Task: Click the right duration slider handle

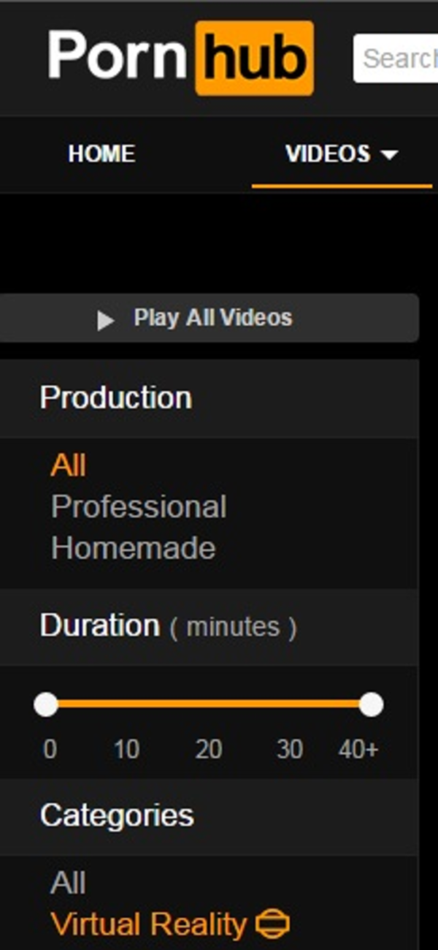Action: tap(371, 704)
